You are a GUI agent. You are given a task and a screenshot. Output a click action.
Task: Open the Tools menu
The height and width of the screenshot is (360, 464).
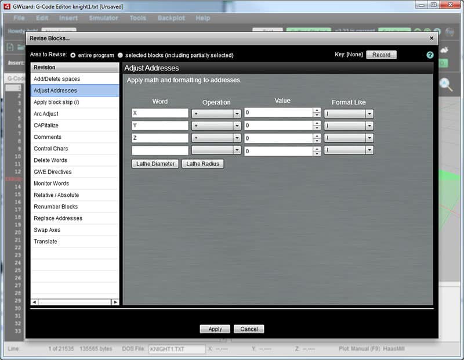(137, 18)
